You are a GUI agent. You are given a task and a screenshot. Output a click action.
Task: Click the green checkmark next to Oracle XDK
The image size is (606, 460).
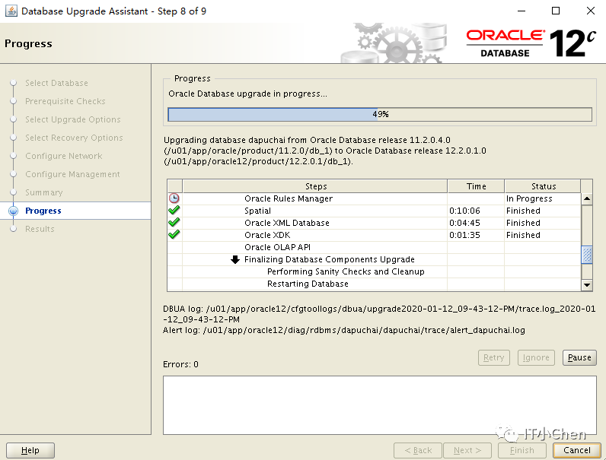pyautogui.click(x=174, y=235)
